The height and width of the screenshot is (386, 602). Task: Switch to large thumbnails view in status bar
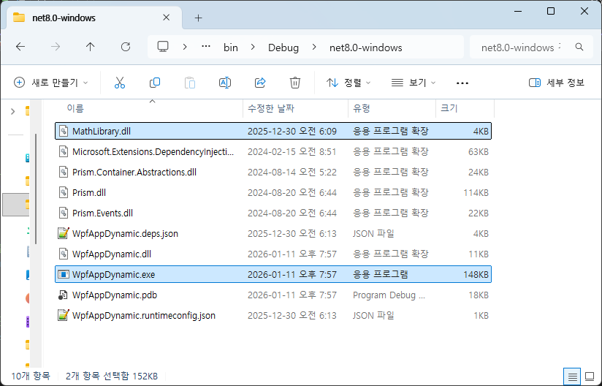click(x=590, y=376)
